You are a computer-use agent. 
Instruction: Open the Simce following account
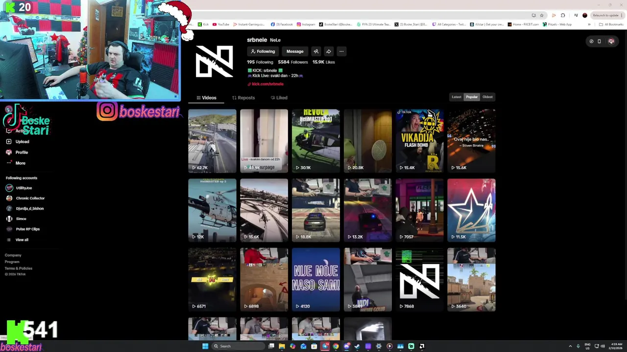click(x=16, y=219)
